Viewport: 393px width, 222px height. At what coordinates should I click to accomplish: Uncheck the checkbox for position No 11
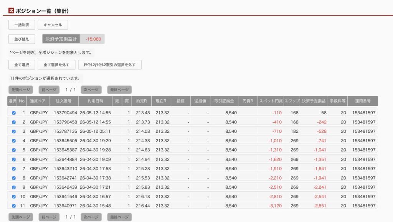pyautogui.click(x=14, y=206)
